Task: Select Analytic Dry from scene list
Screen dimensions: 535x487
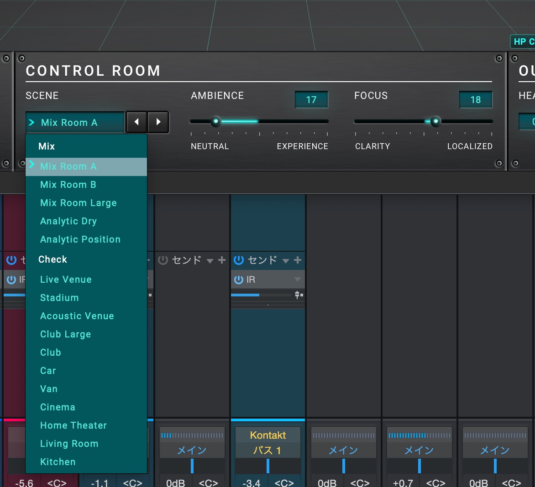Action: coord(68,221)
